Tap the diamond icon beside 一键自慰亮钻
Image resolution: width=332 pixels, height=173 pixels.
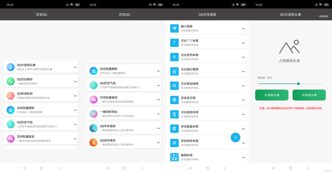(x=93, y=114)
